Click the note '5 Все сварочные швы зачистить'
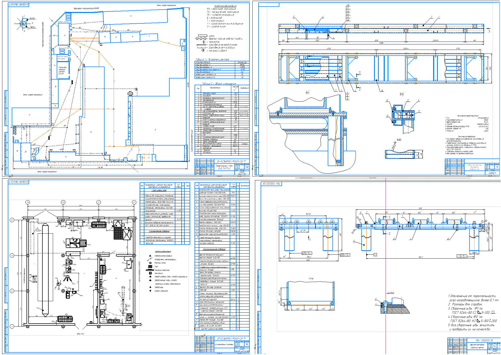 471,325
